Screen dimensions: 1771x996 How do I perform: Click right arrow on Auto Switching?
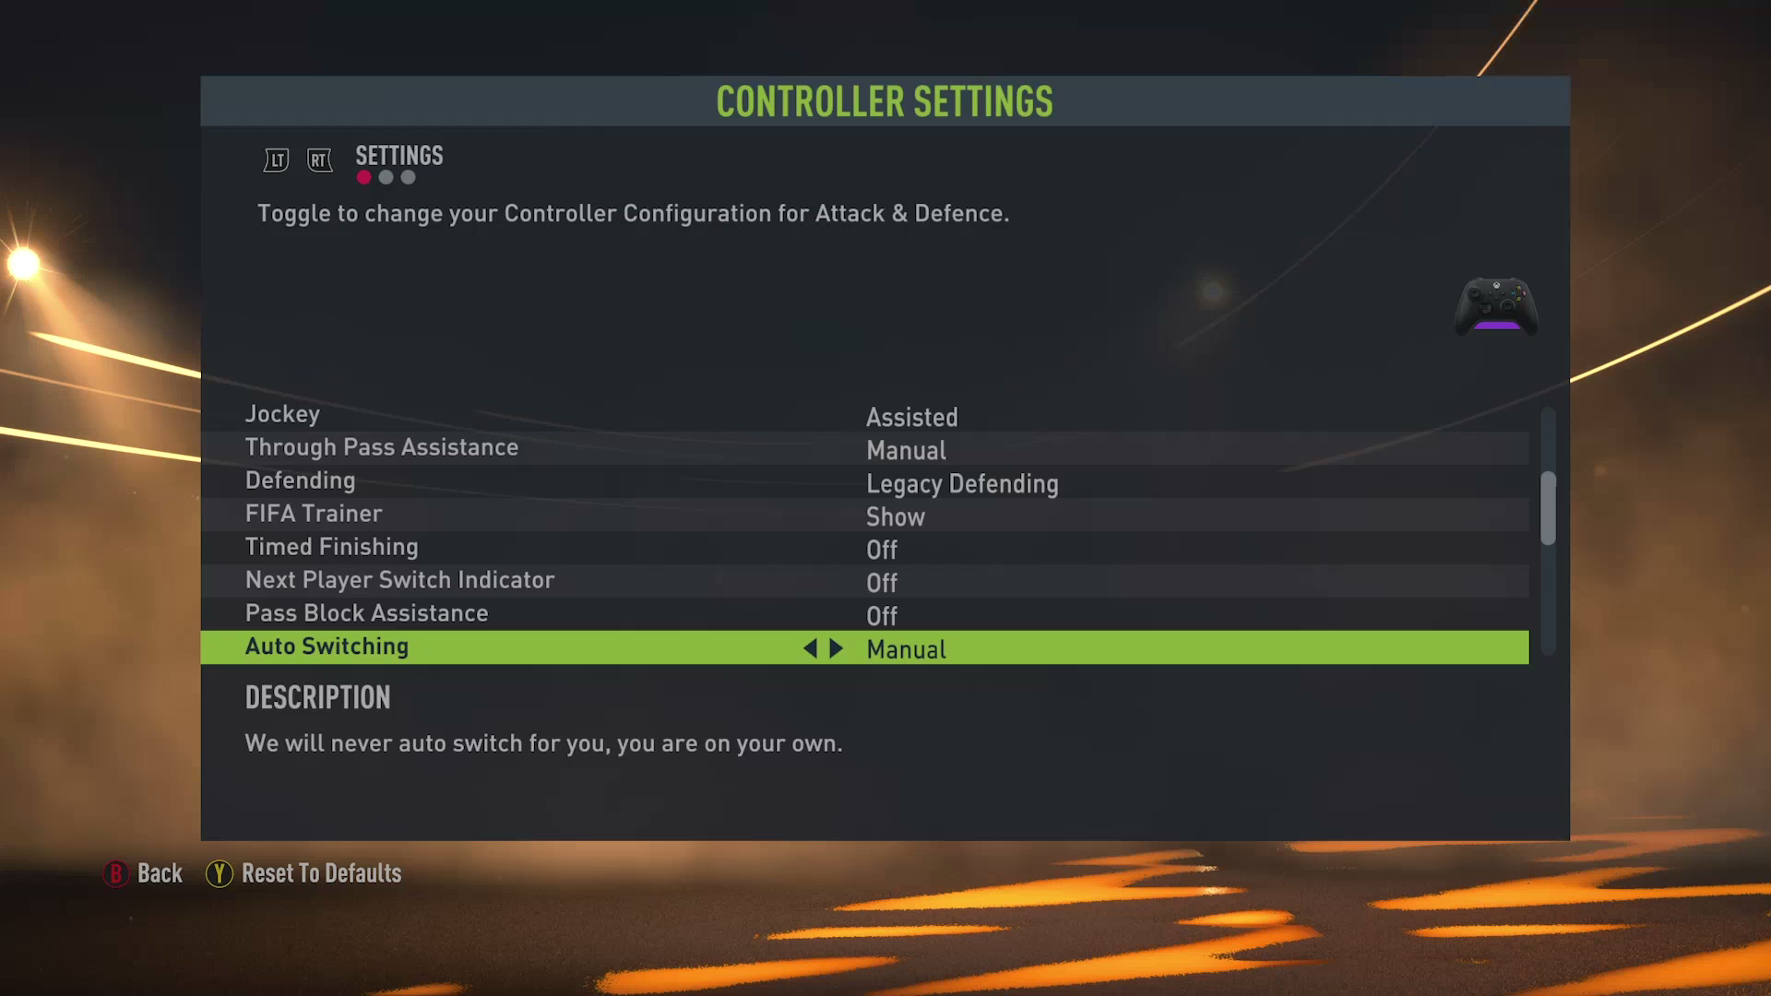(837, 647)
